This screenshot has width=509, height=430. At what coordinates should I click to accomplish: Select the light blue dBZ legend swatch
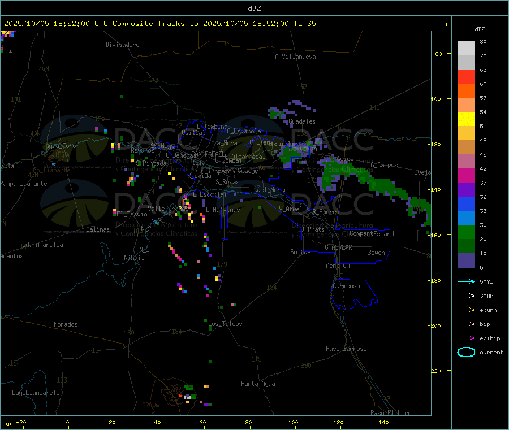pos(466,218)
